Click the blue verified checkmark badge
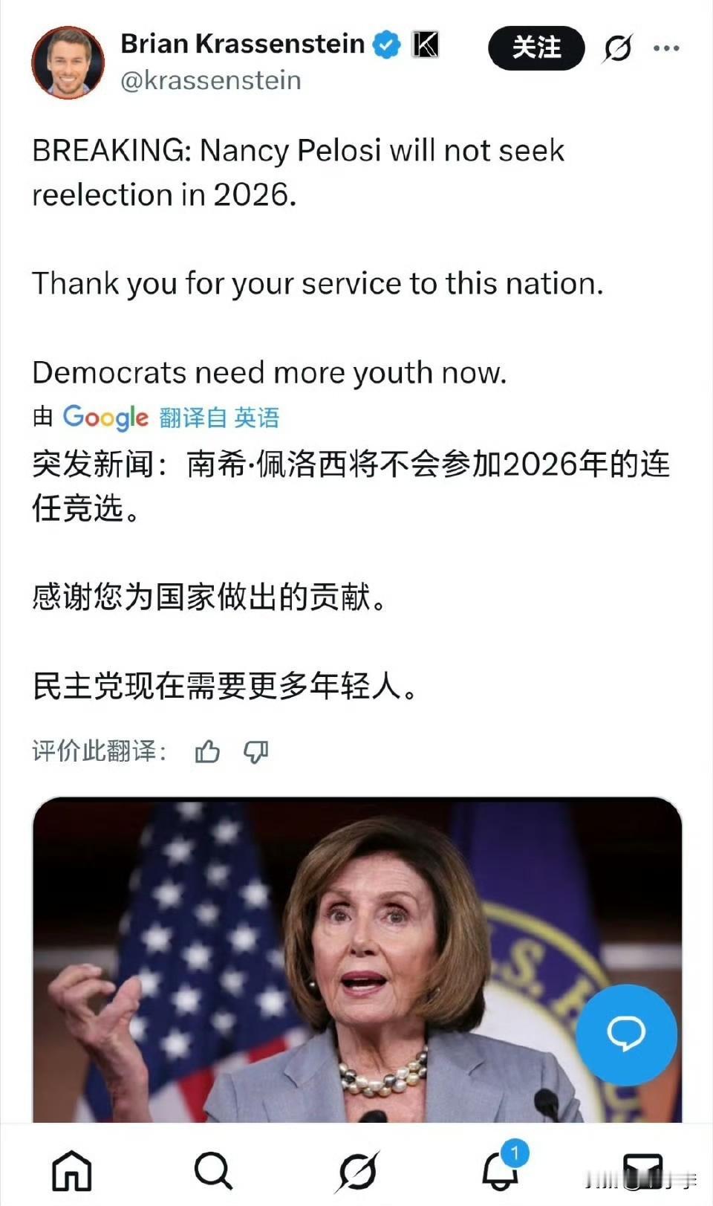 pyautogui.click(x=386, y=45)
